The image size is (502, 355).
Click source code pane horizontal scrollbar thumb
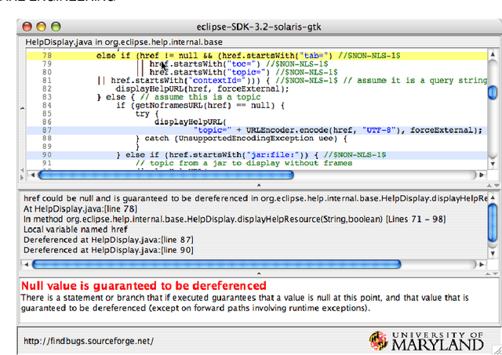click(x=166, y=175)
